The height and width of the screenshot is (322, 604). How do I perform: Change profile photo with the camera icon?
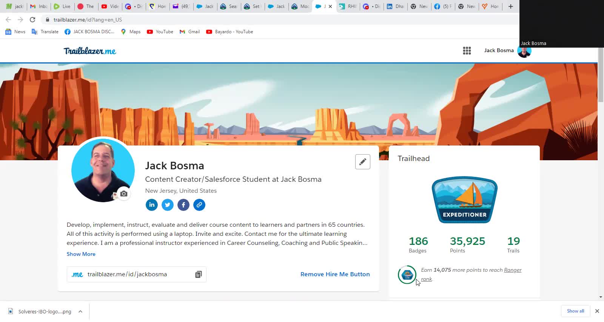click(123, 194)
